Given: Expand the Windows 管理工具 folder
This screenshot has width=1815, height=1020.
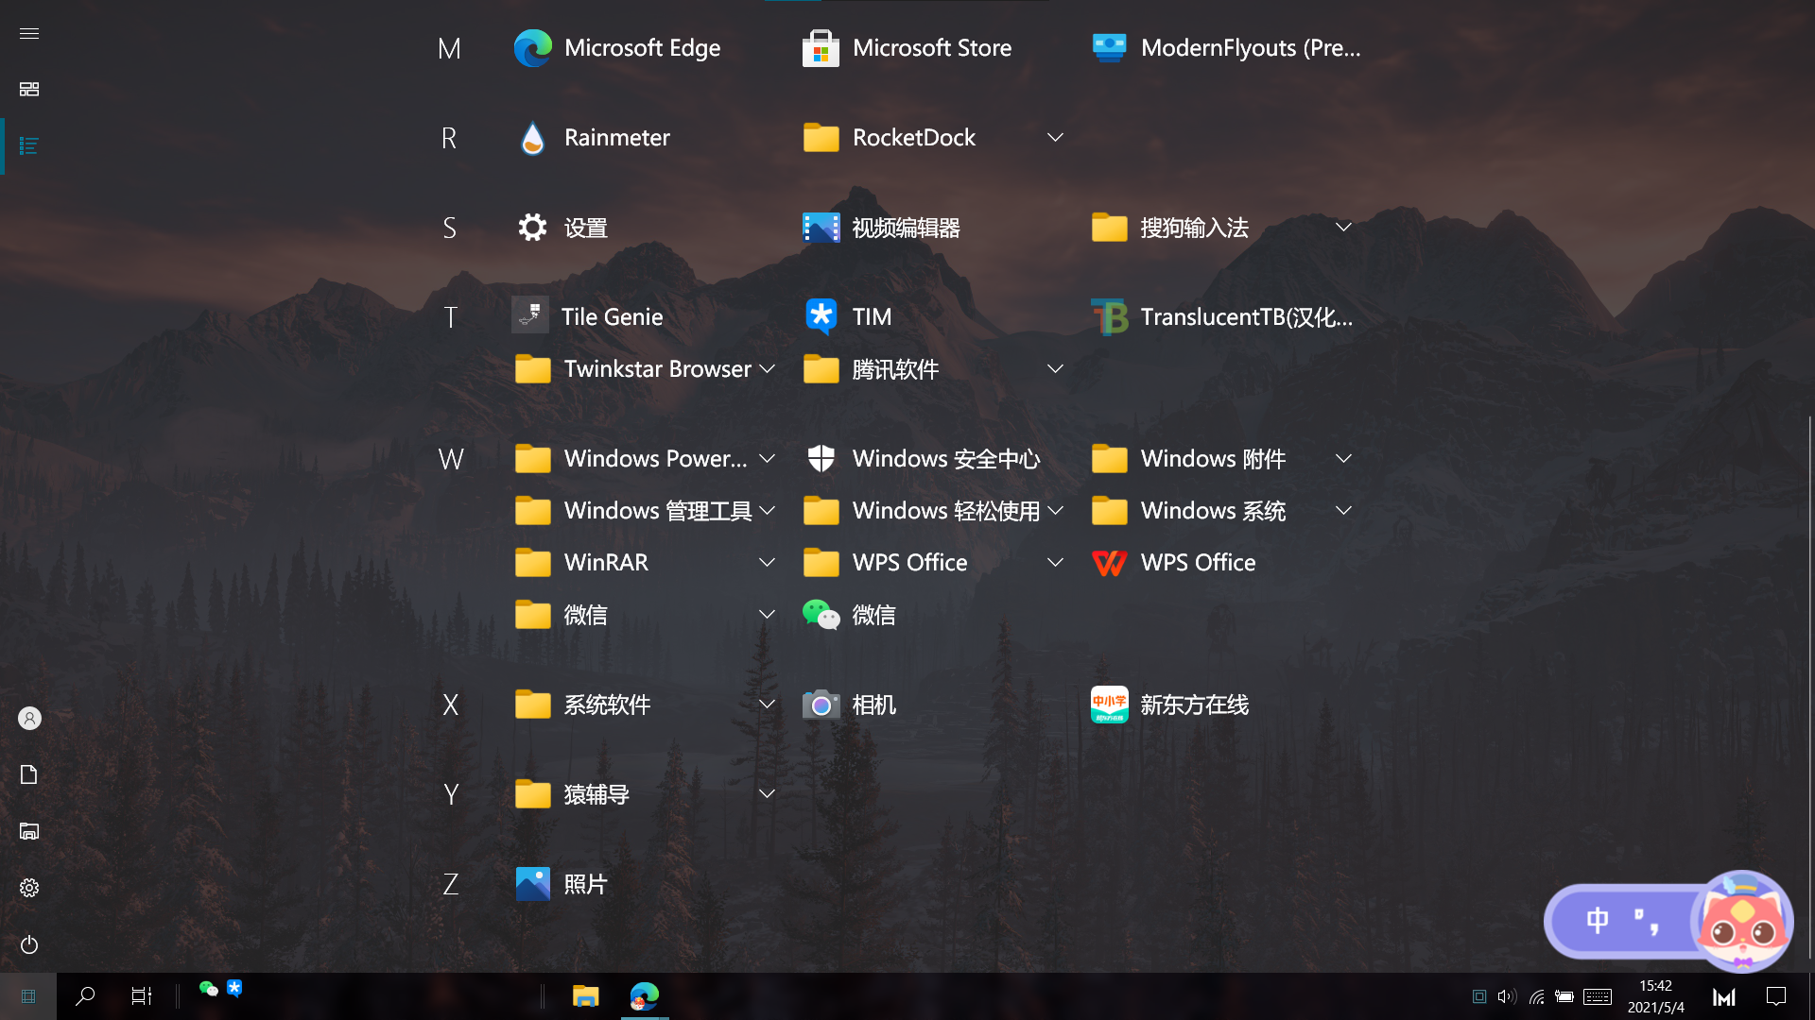Looking at the screenshot, I should [767, 511].
